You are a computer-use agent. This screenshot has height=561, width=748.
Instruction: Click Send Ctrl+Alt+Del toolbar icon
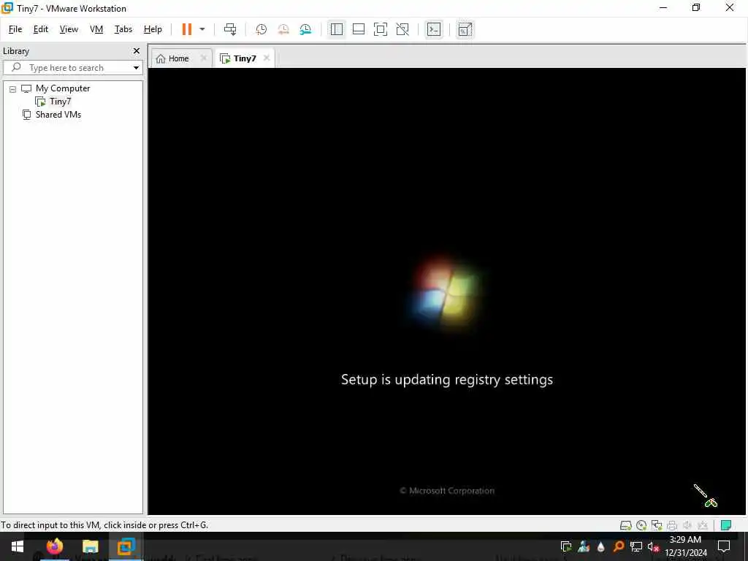(x=230, y=29)
